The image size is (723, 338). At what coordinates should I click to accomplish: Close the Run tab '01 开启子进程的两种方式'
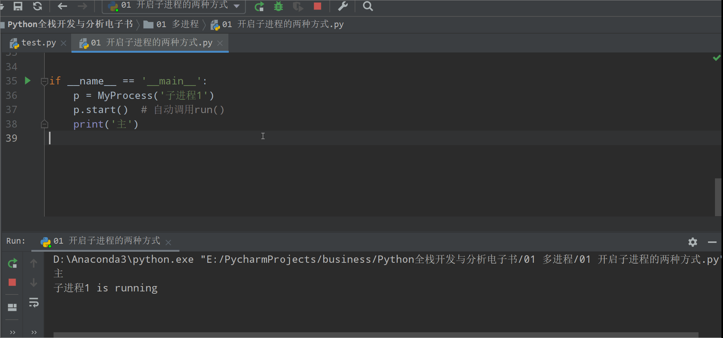click(x=168, y=242)
